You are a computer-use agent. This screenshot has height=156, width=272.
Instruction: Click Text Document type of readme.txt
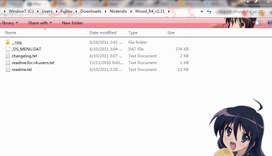click(x=142, y=70)
